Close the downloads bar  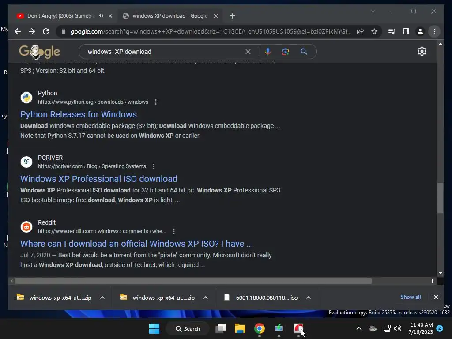coord(436,297)
